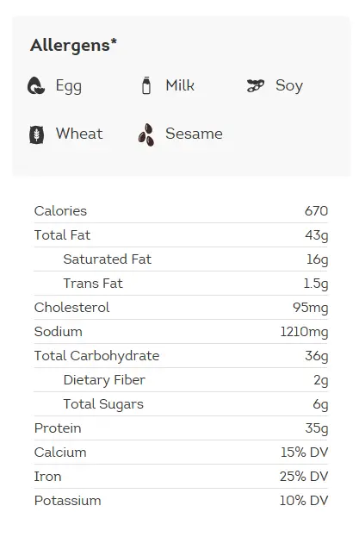Click the Egg allergen icon

click(36, 85)
